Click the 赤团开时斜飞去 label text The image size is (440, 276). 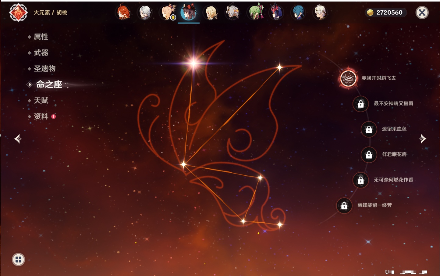pos(379,78)
